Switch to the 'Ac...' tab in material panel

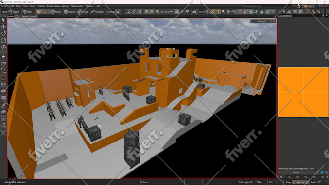point(282,177)
